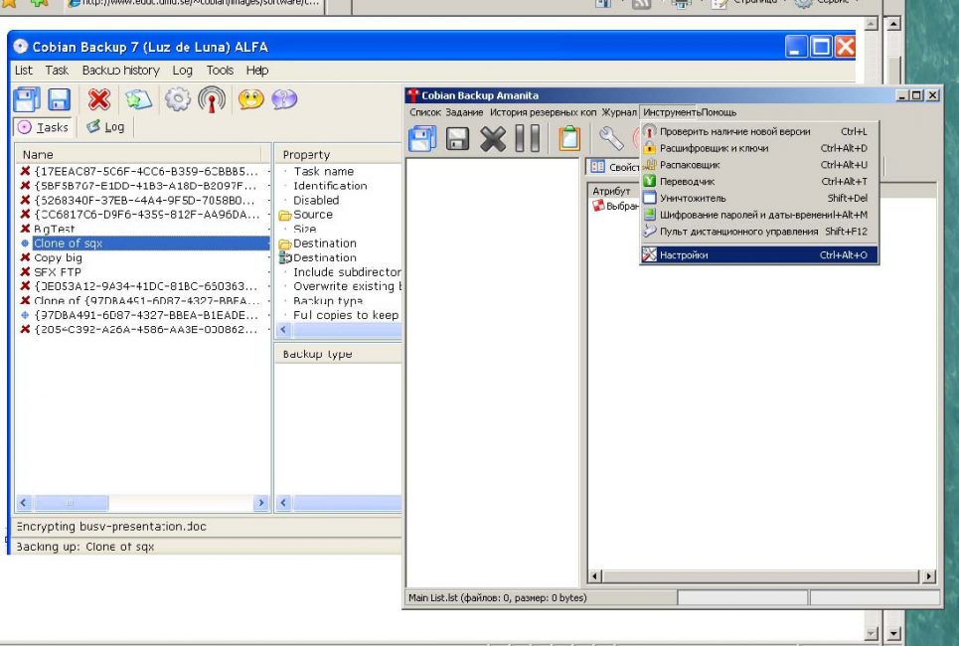This screenshot has width=959, height=646.
Task: Select the SFX FTP task row
Action: pyautogui.click(x=144, y=272)
